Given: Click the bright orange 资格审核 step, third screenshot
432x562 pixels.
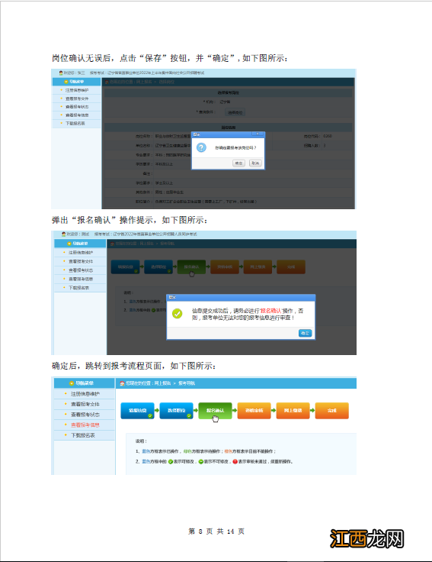Looking at the screenshot, I should [x=254, y=411].
